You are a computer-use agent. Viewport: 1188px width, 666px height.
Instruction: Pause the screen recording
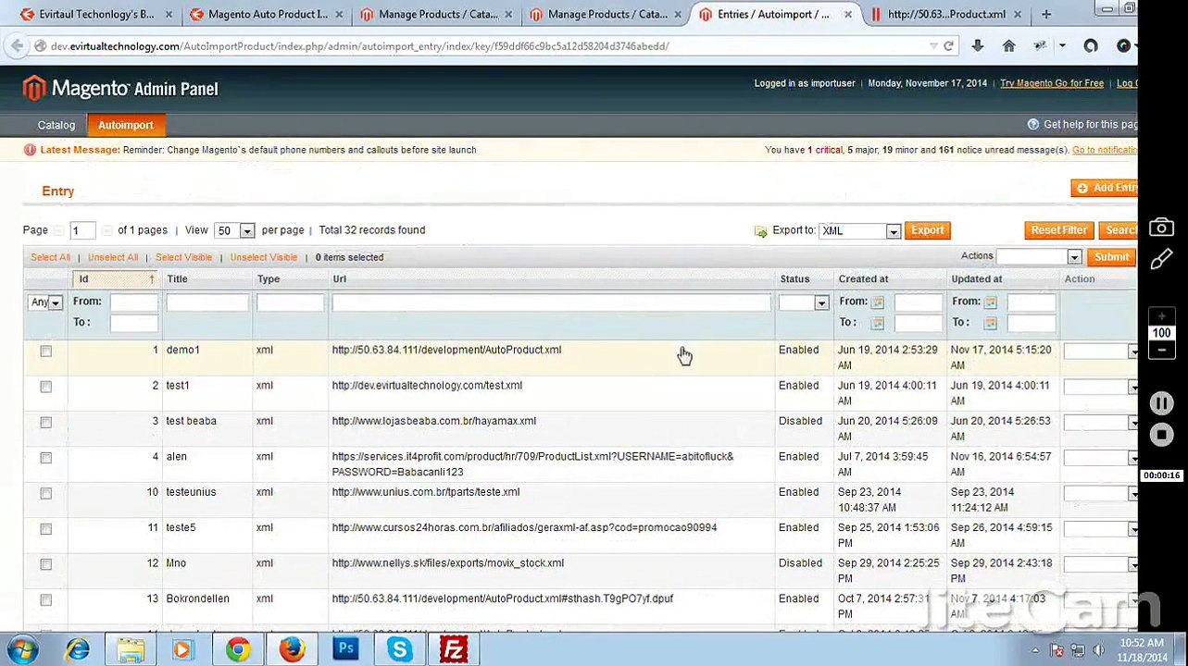pyautogui.click(x=1161, y=403)
